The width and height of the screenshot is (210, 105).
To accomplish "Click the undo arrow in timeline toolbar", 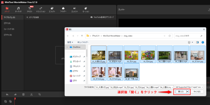I will point(7,94).
